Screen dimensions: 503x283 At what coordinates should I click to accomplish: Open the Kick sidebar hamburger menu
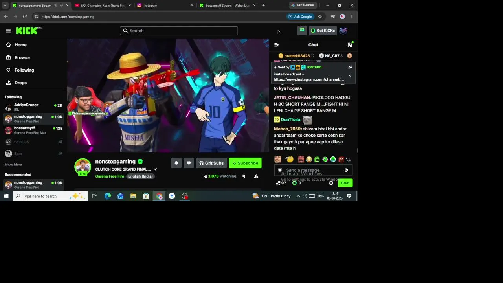tap(8, 31)
